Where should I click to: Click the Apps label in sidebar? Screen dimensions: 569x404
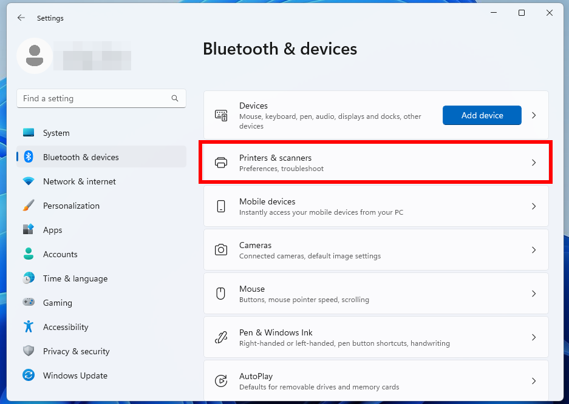point(53,230)
